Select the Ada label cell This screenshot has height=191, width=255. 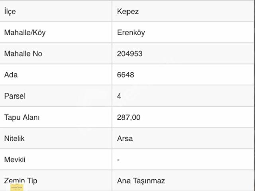point(11,75)
